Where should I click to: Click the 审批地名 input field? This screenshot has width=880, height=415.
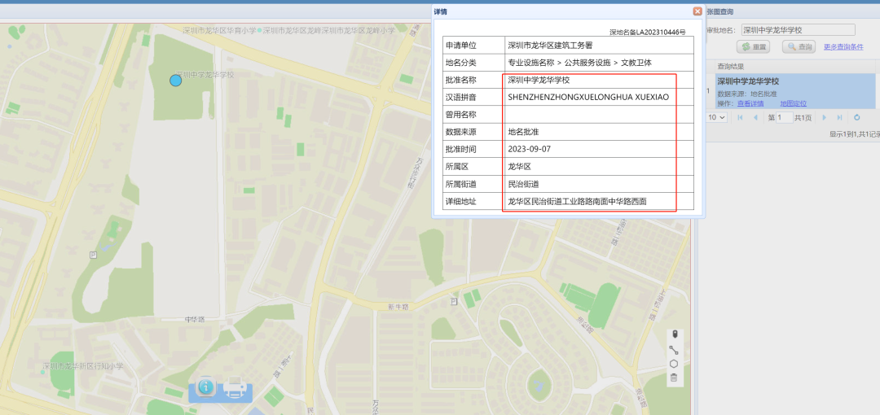click(x=797, y=30)
